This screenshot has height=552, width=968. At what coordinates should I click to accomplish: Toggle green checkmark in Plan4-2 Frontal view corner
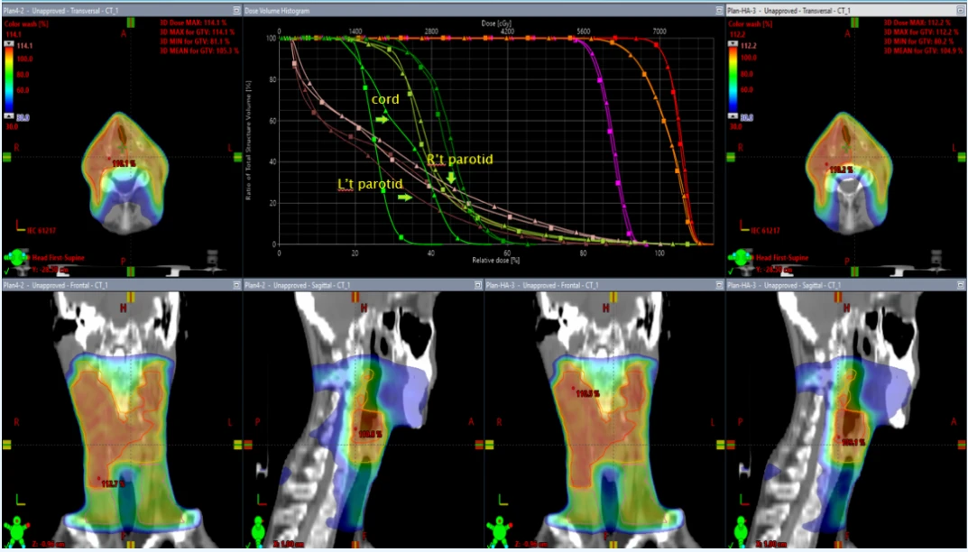pos(6,544)
